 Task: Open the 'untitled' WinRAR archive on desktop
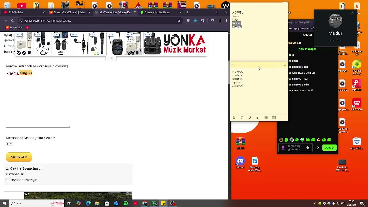click(x=240, y=143)
